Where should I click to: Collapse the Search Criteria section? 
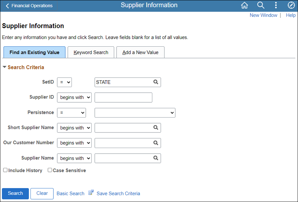click(5, 67)
